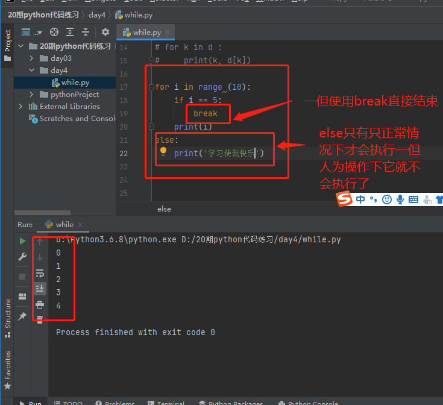Click the Sogou voice input microphone
Screen dimensions: 443x405
(x=400, y=199)
